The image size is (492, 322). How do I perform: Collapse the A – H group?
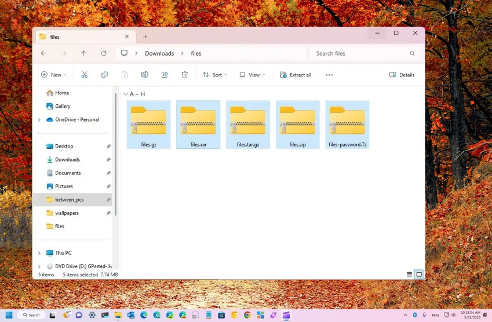pos(126,94)
